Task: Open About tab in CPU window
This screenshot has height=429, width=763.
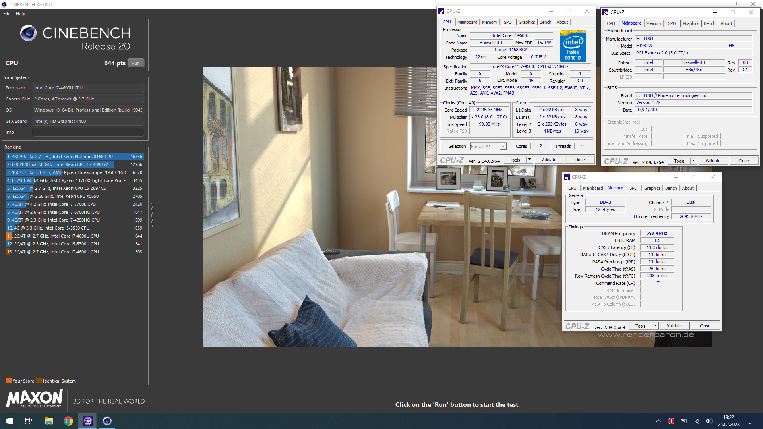Action: (x=562, y=22)
